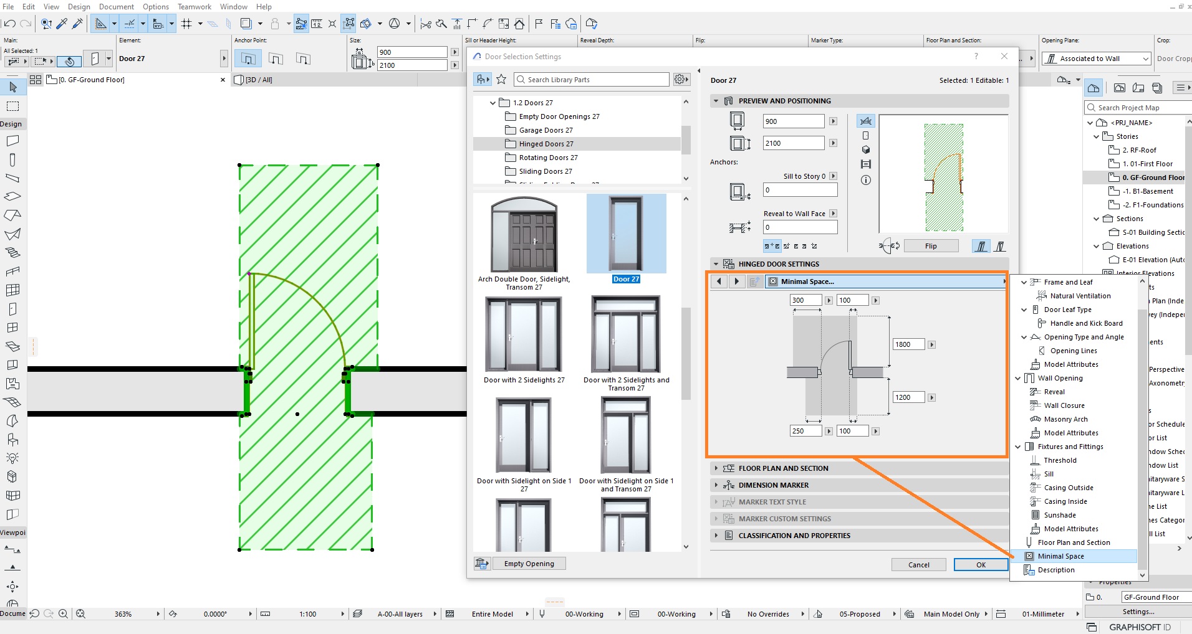The image size is (1192, 634).
Task: Select the 1. 01-First Floor story in Navigator
Action: pos(1147,164)
